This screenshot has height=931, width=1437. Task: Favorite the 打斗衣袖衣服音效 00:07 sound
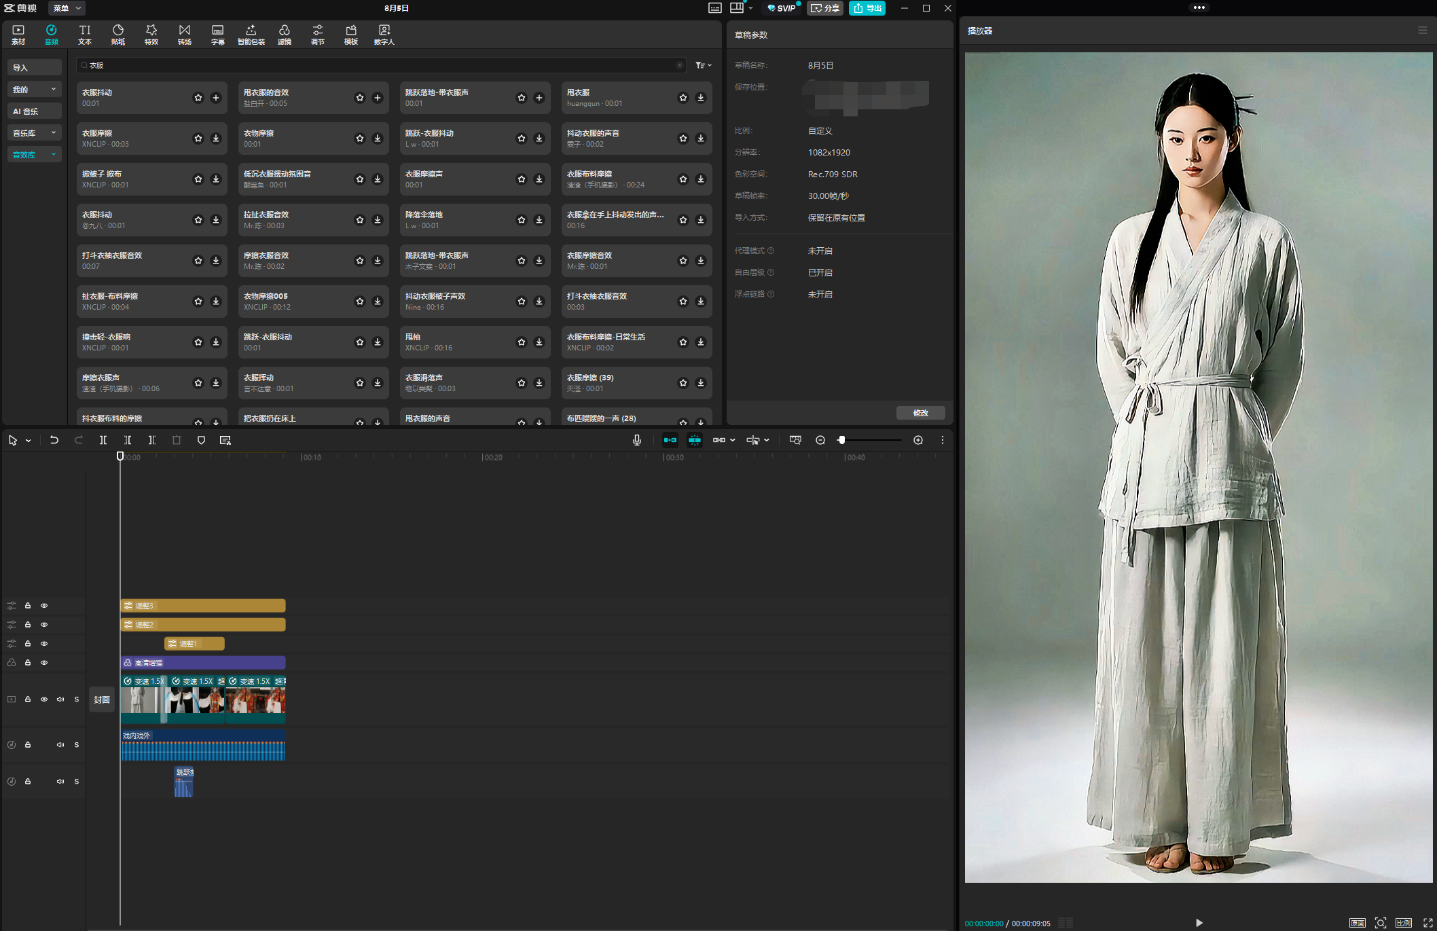tap(198, 261)
